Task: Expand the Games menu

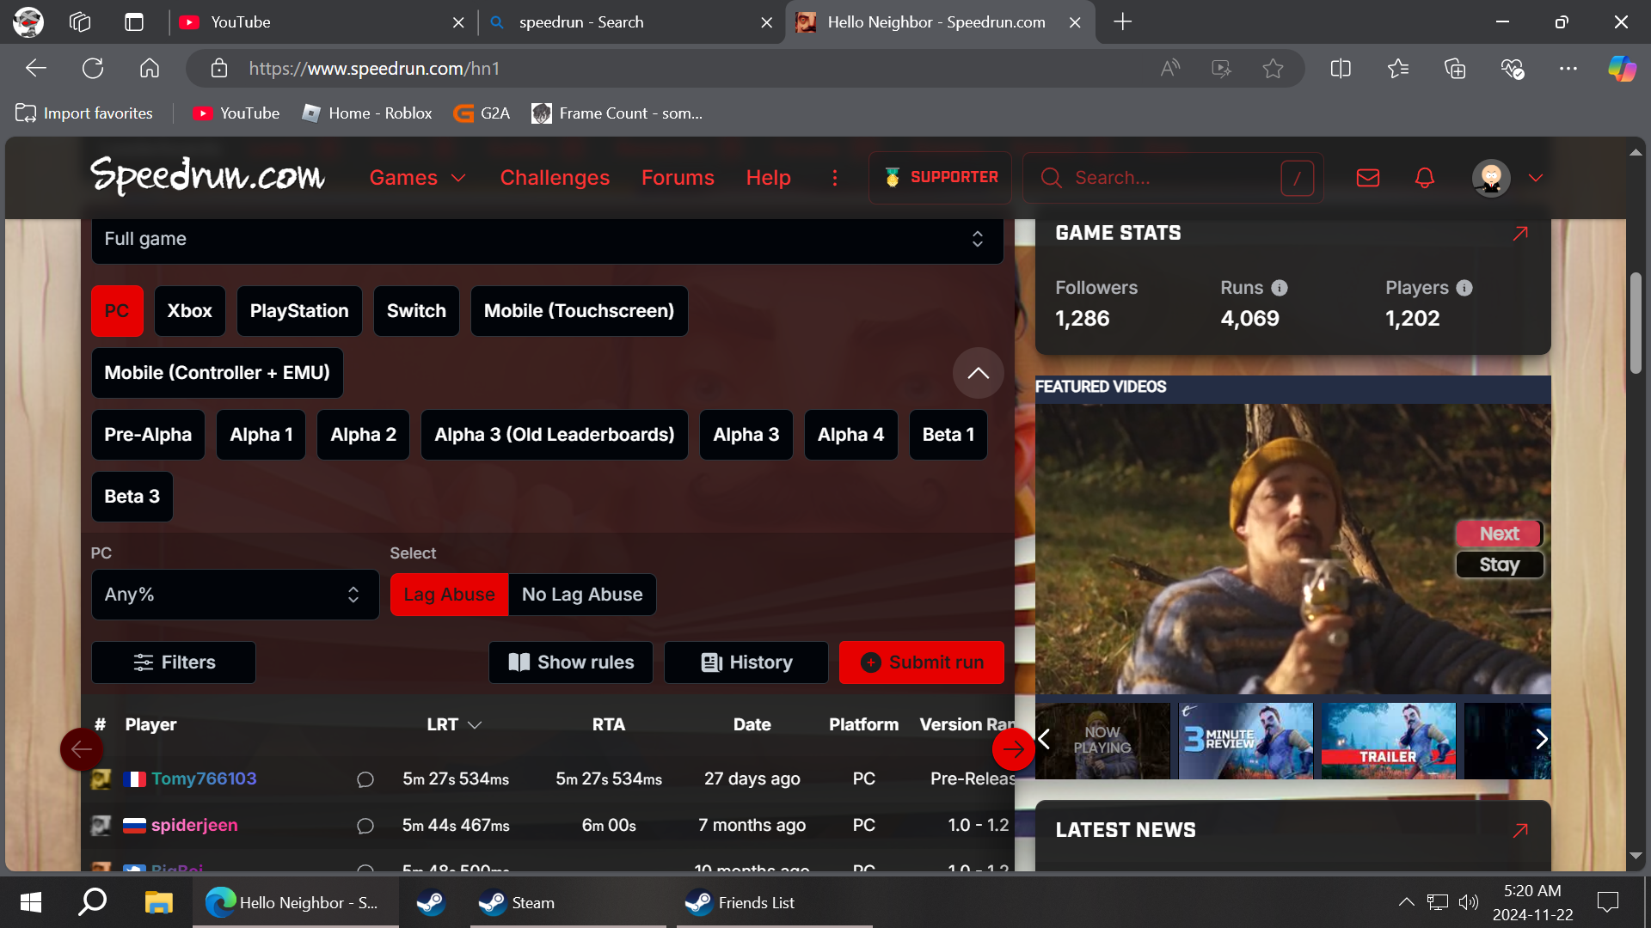Action: (x=417, y=178)
